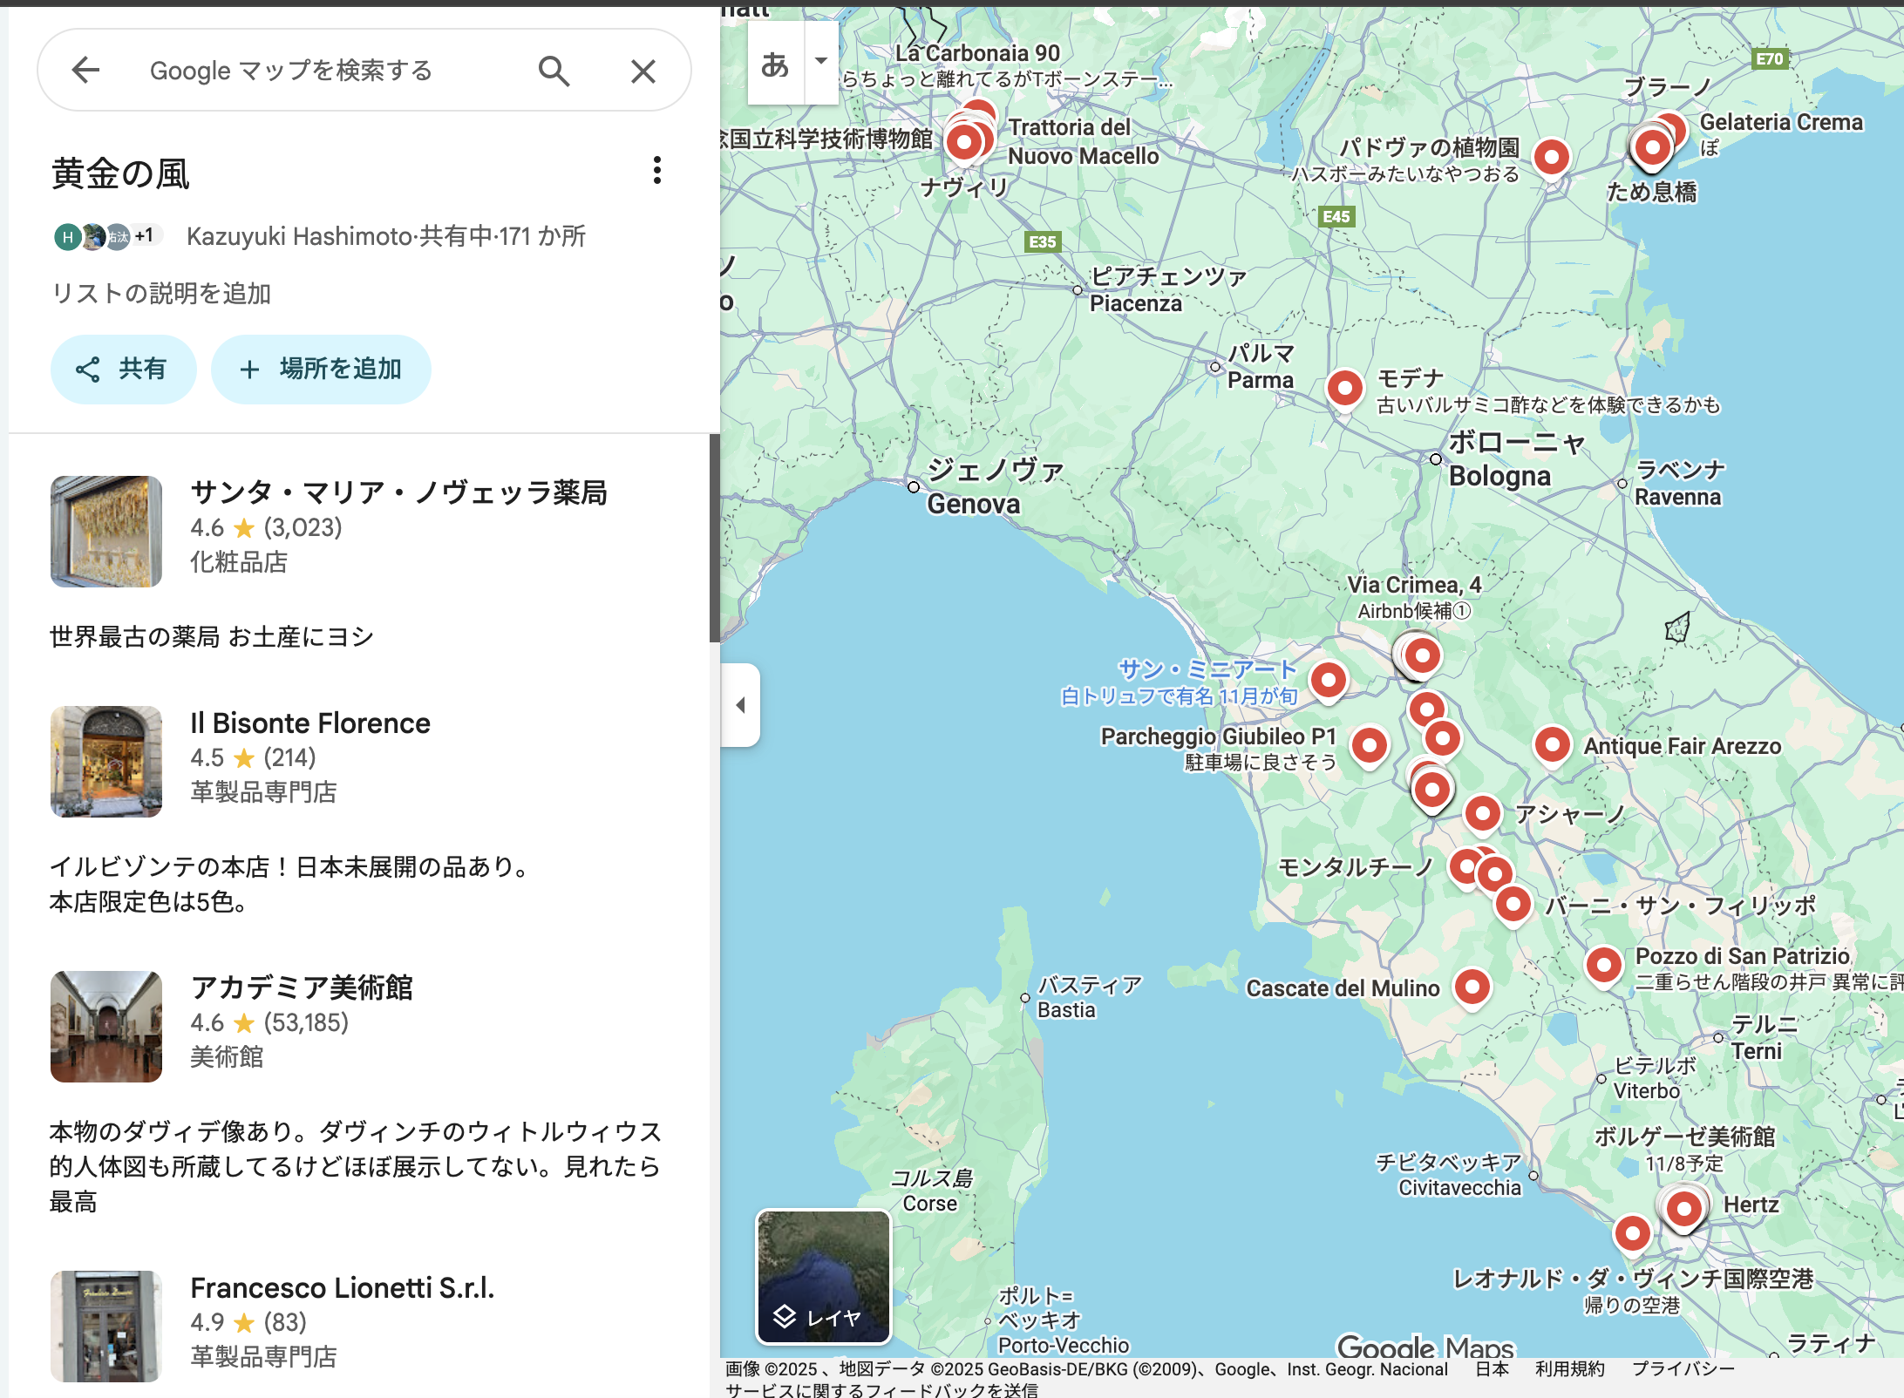This screenshot has width=1904, height=1398.
Task: Click the 共有 share button
Action: [x=124, y=370]
